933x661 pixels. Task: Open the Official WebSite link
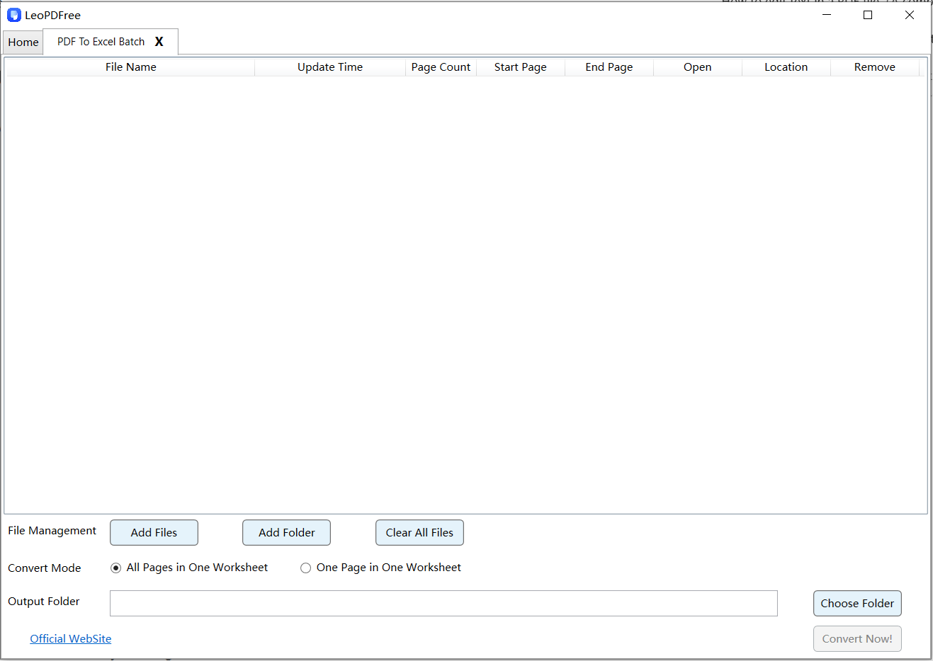tap(70, 638)
